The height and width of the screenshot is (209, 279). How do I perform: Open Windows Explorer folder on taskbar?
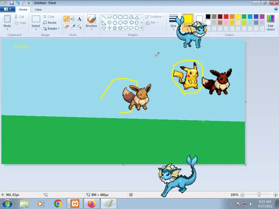click(24, 204)
